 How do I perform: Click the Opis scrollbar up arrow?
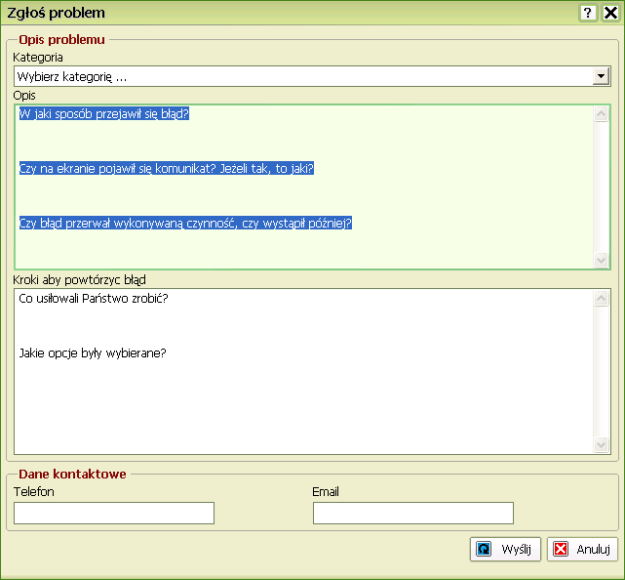601,114
